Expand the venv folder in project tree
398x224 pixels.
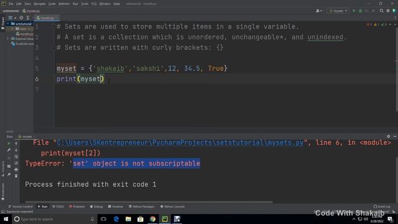12,29
